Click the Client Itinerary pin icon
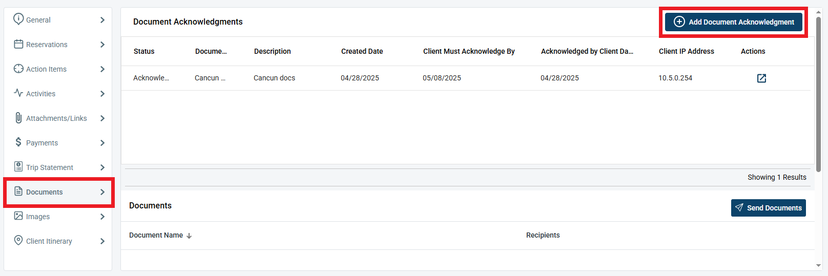Image resolution: width=828 pixels, height=276 pixels. pyautogui.click(x=18, y=240)
